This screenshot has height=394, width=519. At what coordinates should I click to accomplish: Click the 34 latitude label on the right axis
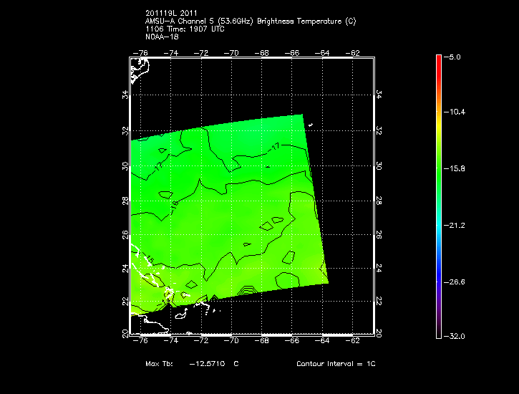click(x=380, y=93)
